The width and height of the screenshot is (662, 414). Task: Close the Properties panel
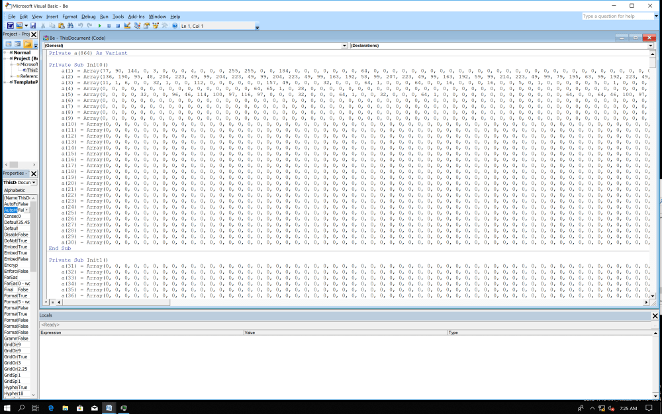coord(34,174)
